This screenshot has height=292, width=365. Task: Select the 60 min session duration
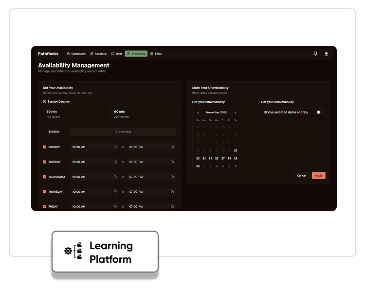point(143,114)
